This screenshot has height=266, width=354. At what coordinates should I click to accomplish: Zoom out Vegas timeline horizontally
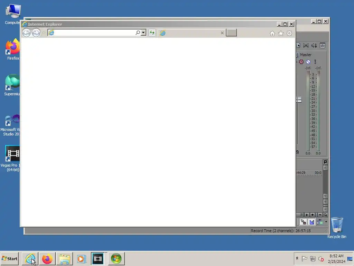pyautogui.click(x=320, y=215)
